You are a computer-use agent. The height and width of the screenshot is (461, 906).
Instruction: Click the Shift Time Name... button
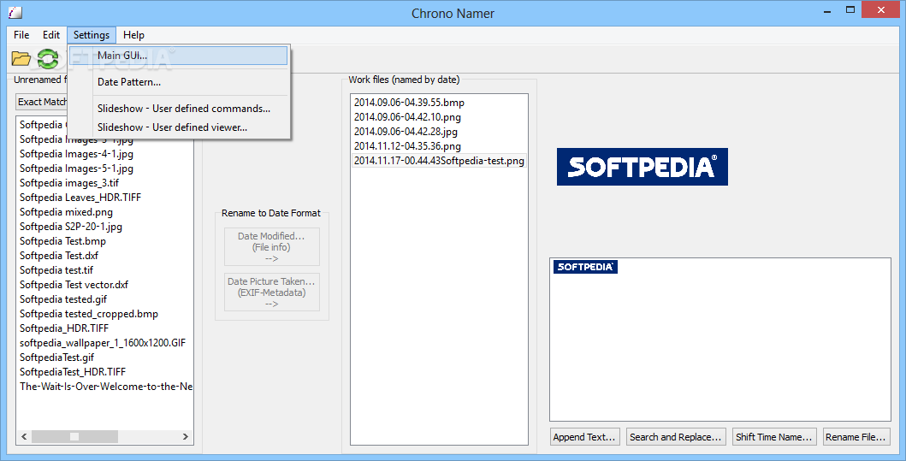pyautogui.click(x=773, y=437)
